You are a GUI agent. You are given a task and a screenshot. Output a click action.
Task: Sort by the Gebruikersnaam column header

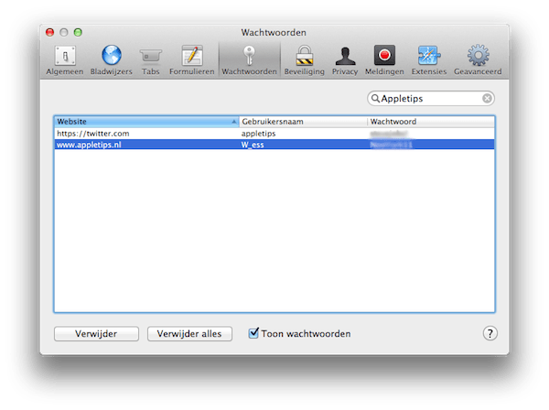click(303, 122)
